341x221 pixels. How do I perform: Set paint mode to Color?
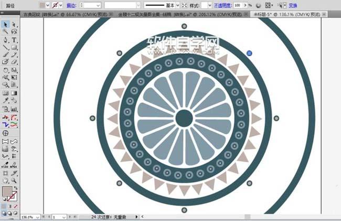pos(4,206)
